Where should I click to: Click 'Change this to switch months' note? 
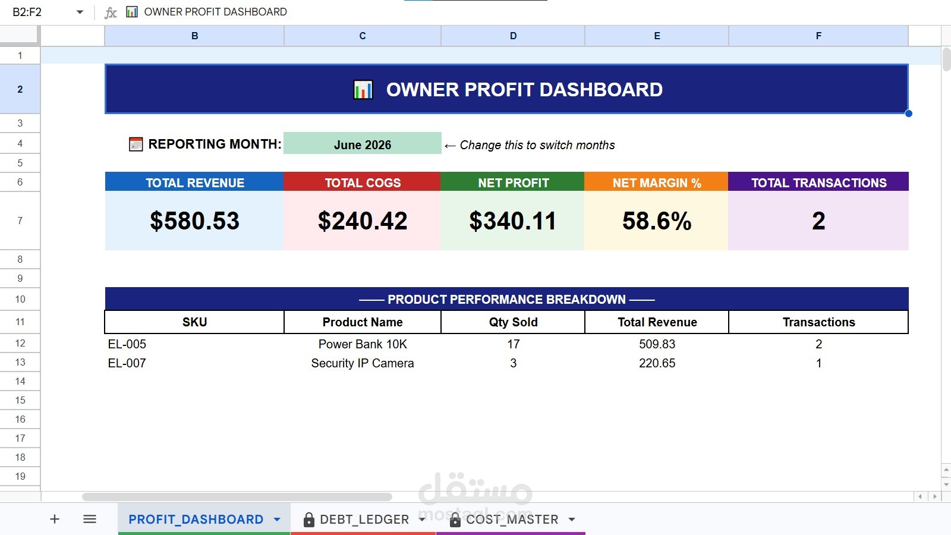click(530, 145)
